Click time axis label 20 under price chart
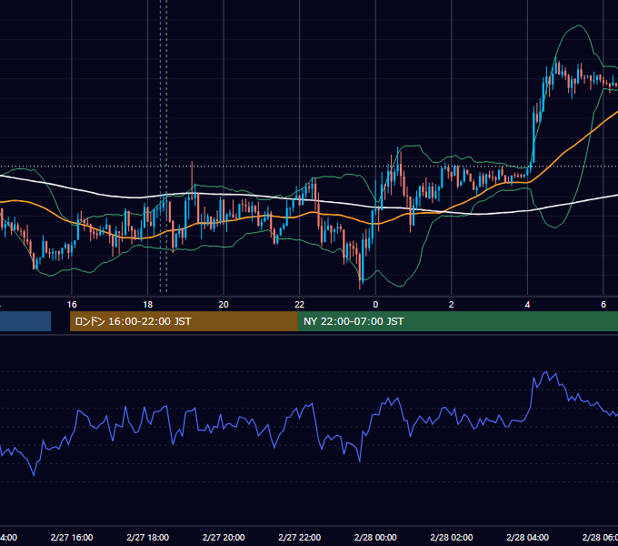This screenshot has width=618, height=546. click(x=224, y=305)
